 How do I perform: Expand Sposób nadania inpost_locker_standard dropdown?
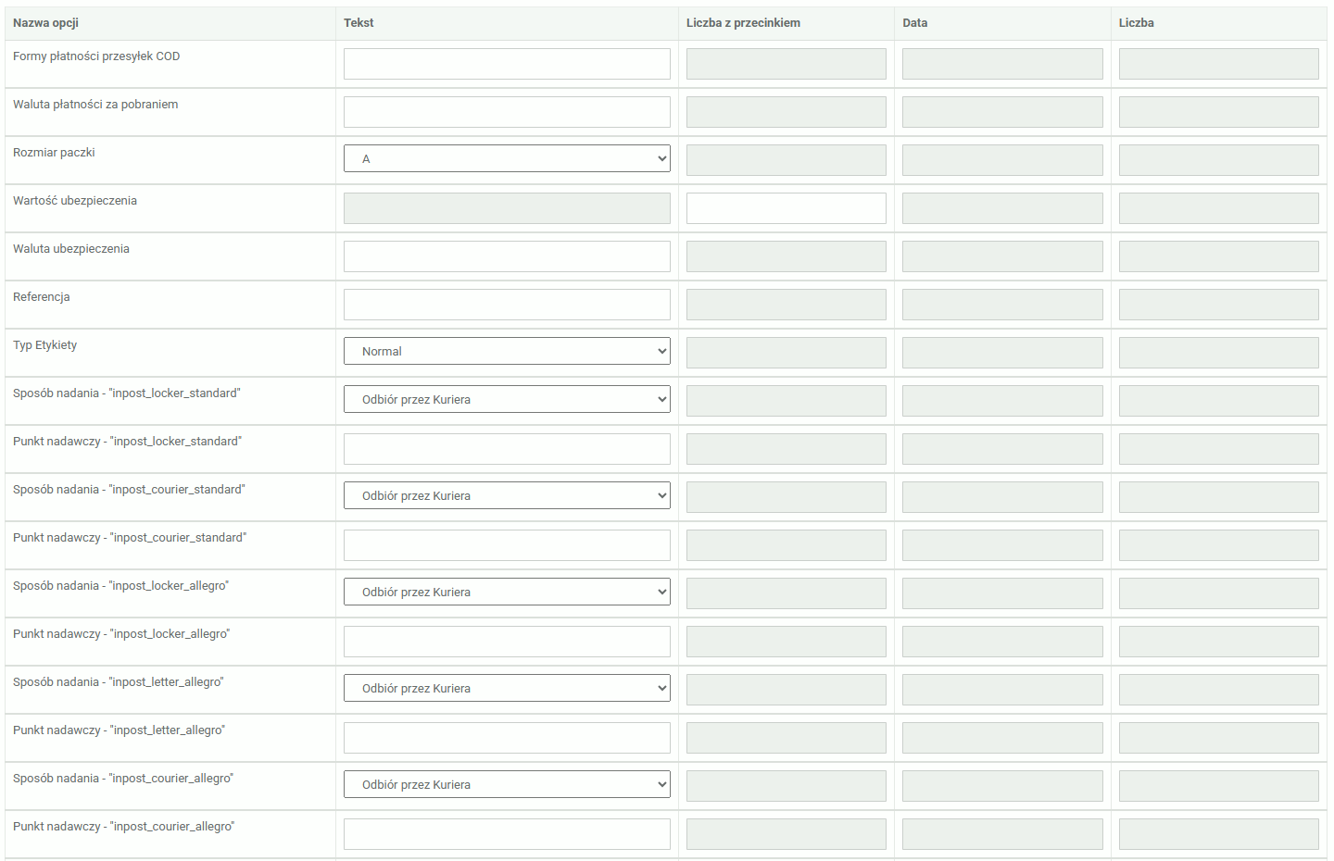[x=507, y=399]
